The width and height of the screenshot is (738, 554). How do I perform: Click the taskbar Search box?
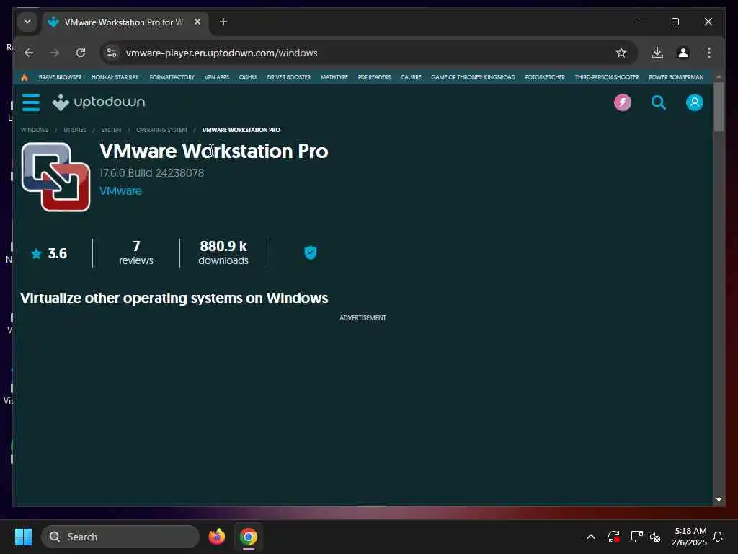pos(120,537)
